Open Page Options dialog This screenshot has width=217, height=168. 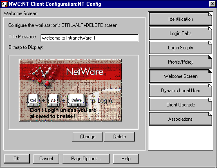point(86,159)
